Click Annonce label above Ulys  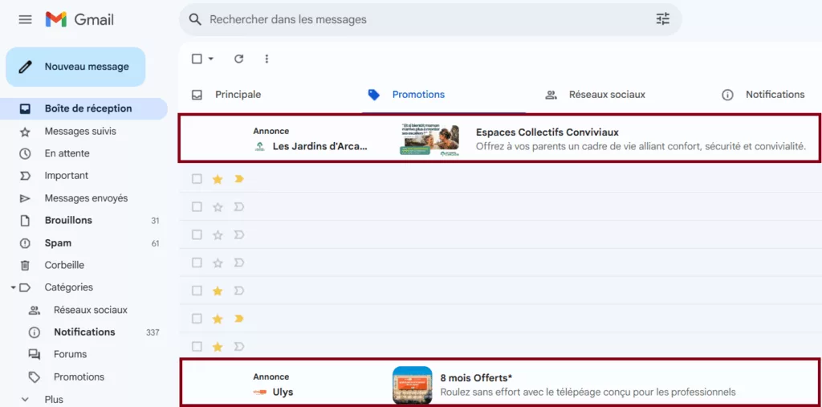pyautogui.click(x=271, y=376)
